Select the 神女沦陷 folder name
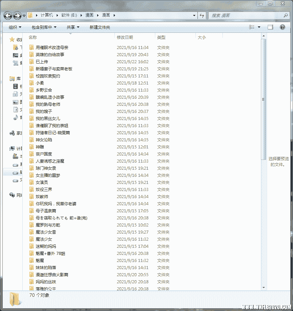Screen dimensions: 293x311 [x=44, y=140]
